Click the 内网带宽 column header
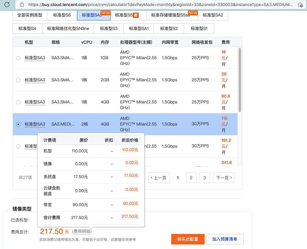Screen dimensions: 307x249 point(170,42)
